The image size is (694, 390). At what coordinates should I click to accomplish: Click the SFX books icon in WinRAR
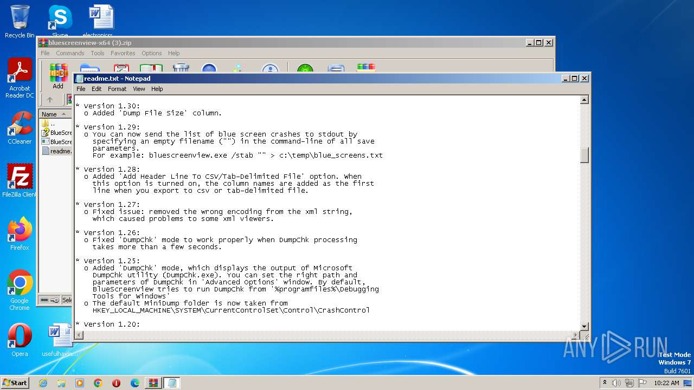click(x=366, y=68)
